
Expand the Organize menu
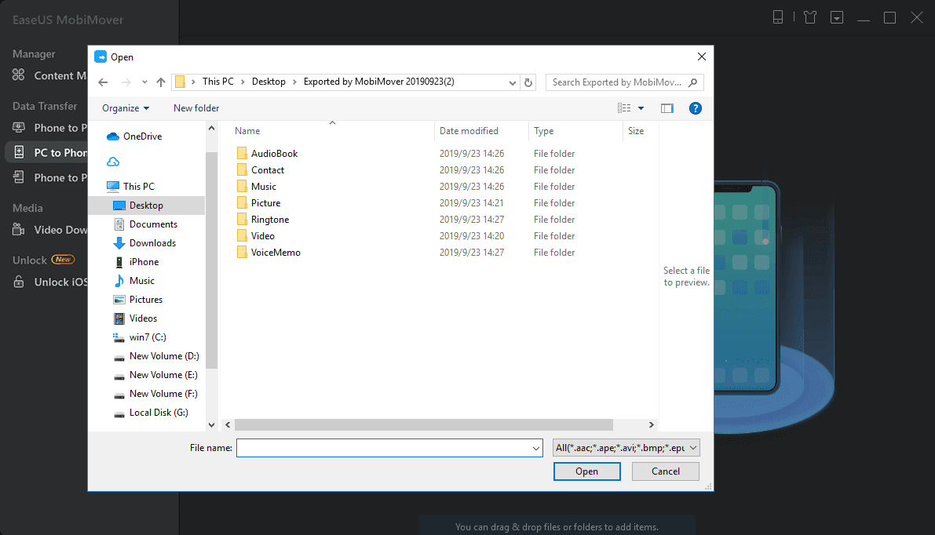pos(125,107)
